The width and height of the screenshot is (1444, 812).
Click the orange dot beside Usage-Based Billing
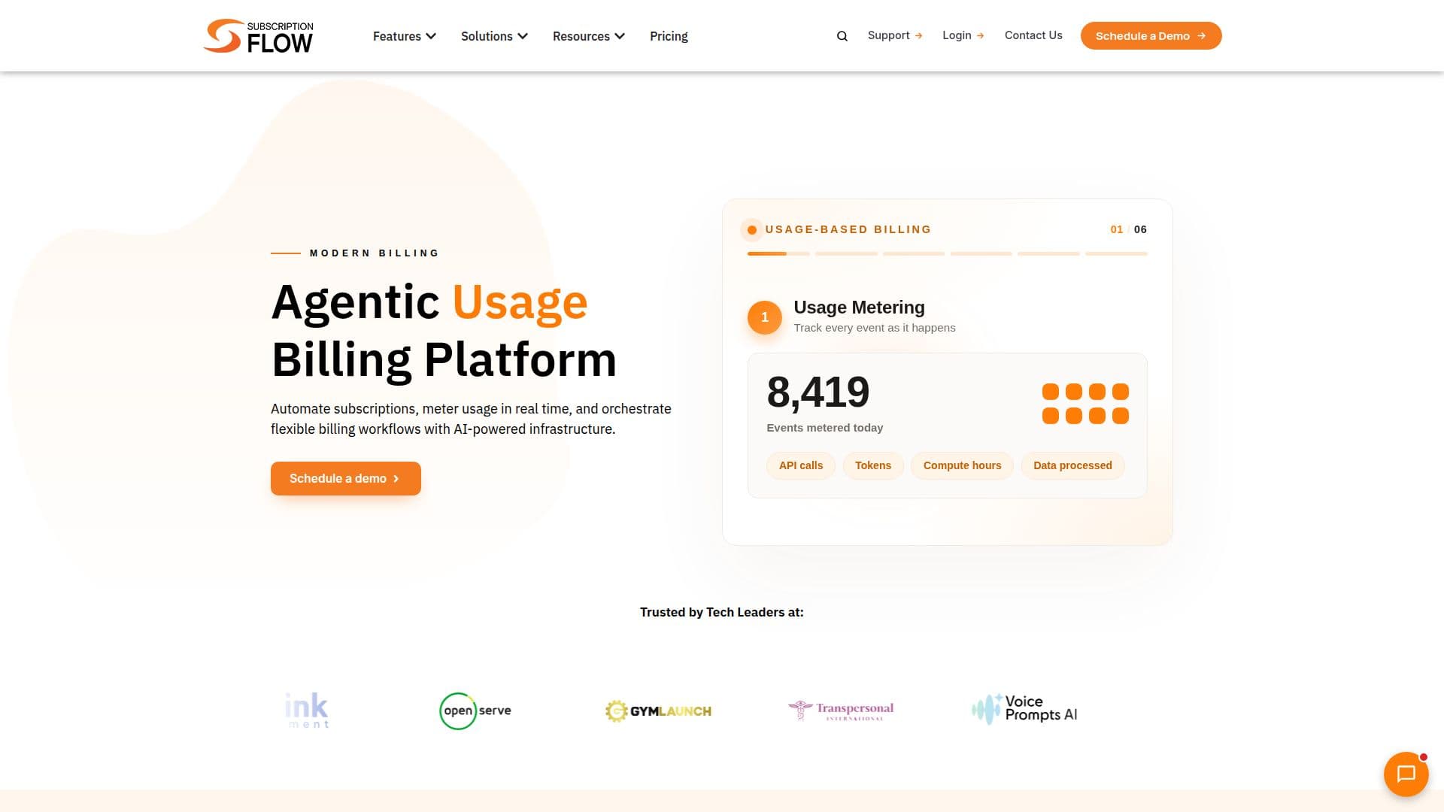point(751,230)
